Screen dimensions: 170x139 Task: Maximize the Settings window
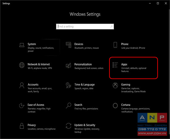point(158,3)
